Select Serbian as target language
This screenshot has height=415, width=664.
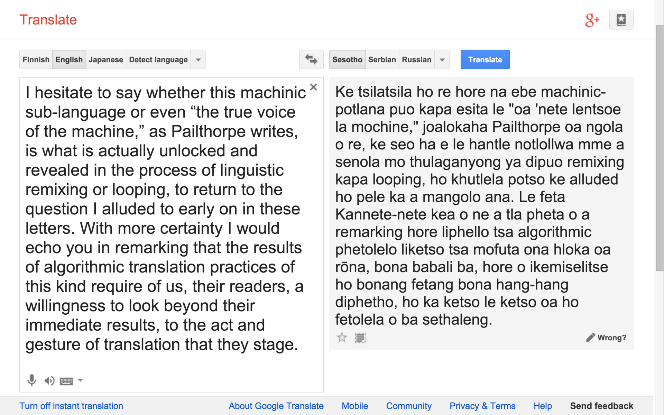pos(382,59)
